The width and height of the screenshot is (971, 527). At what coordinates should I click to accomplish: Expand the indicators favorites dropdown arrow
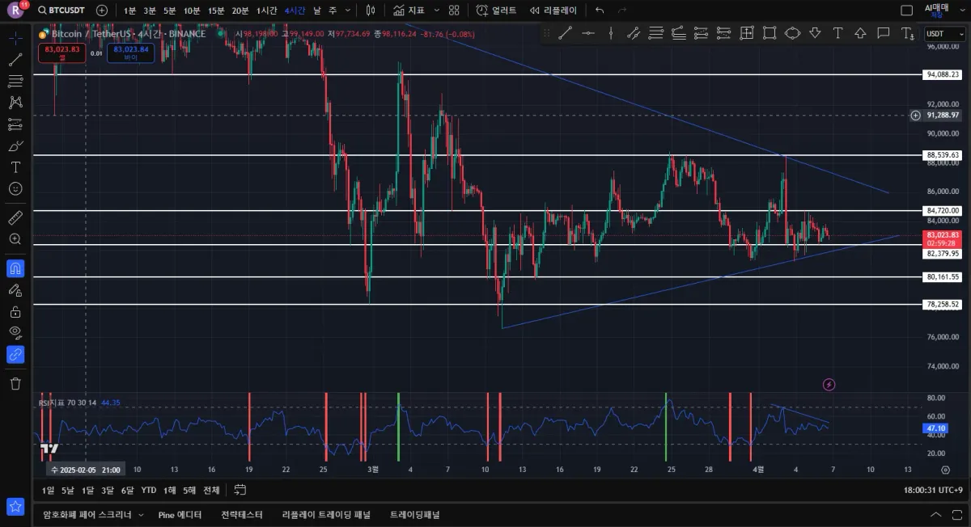pyautogui.click(x=436, y=11)
